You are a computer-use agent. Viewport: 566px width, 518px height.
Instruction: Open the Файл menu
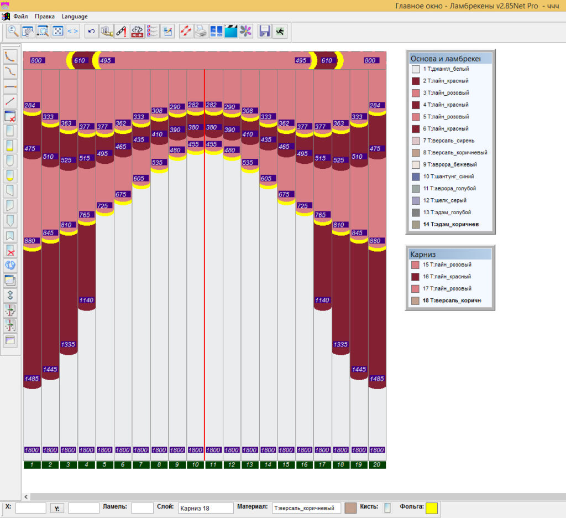pyautogui.click(x=20, y=16)
